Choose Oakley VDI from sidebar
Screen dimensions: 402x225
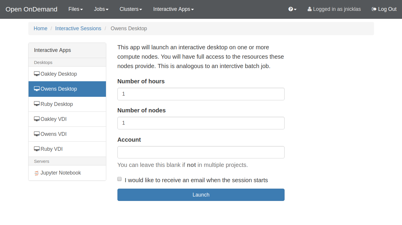67,119
